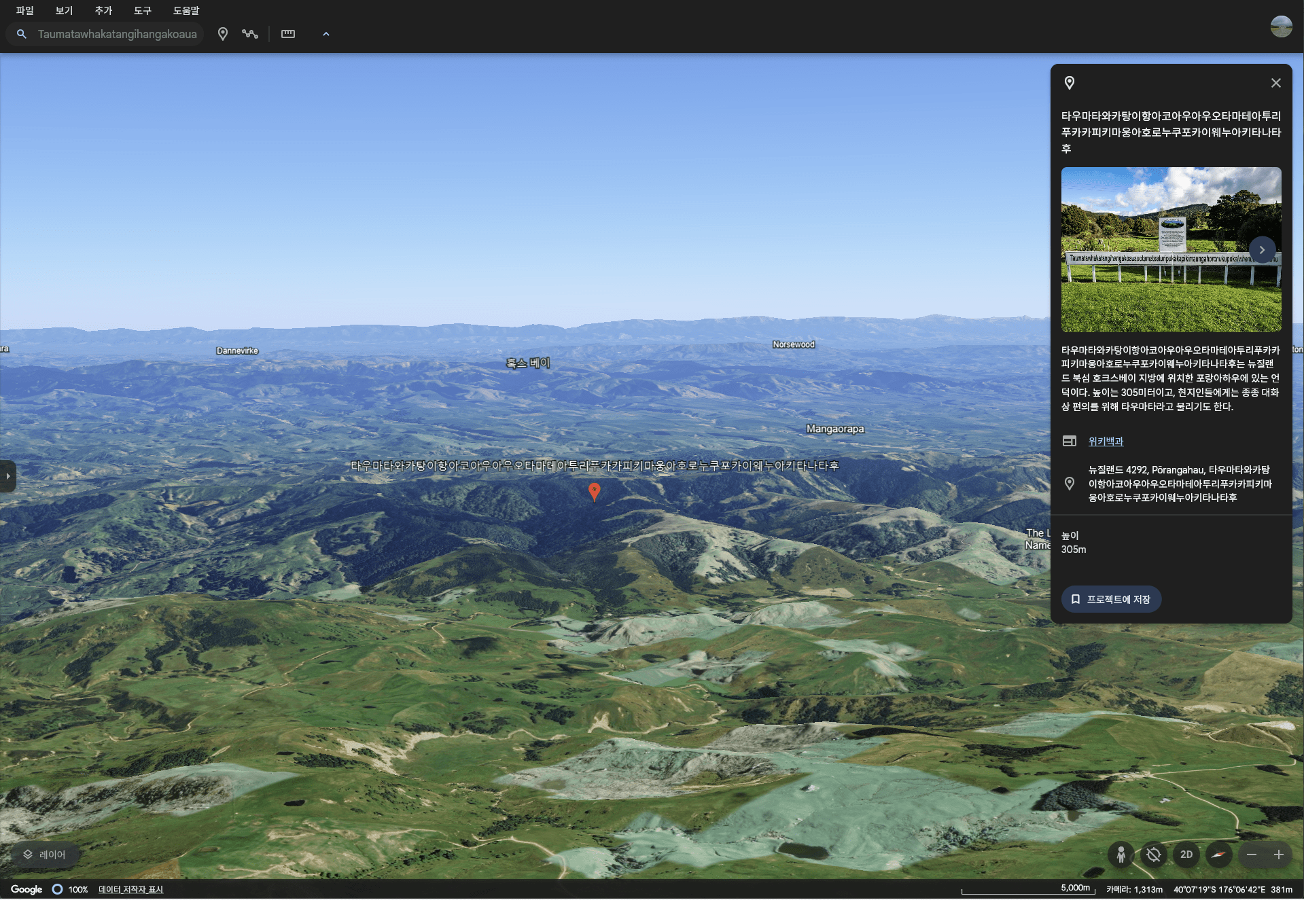
Task: Open the 레이어 layers panel
Action: pos(45,854)
